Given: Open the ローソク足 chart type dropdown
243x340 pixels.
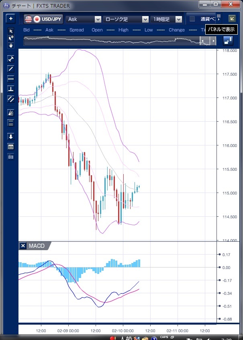Looking at the screenshot, I should (x=126, y=19).
